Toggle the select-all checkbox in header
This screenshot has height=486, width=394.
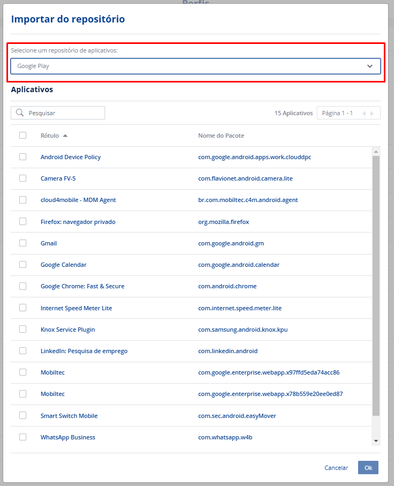tap(23, 135)
